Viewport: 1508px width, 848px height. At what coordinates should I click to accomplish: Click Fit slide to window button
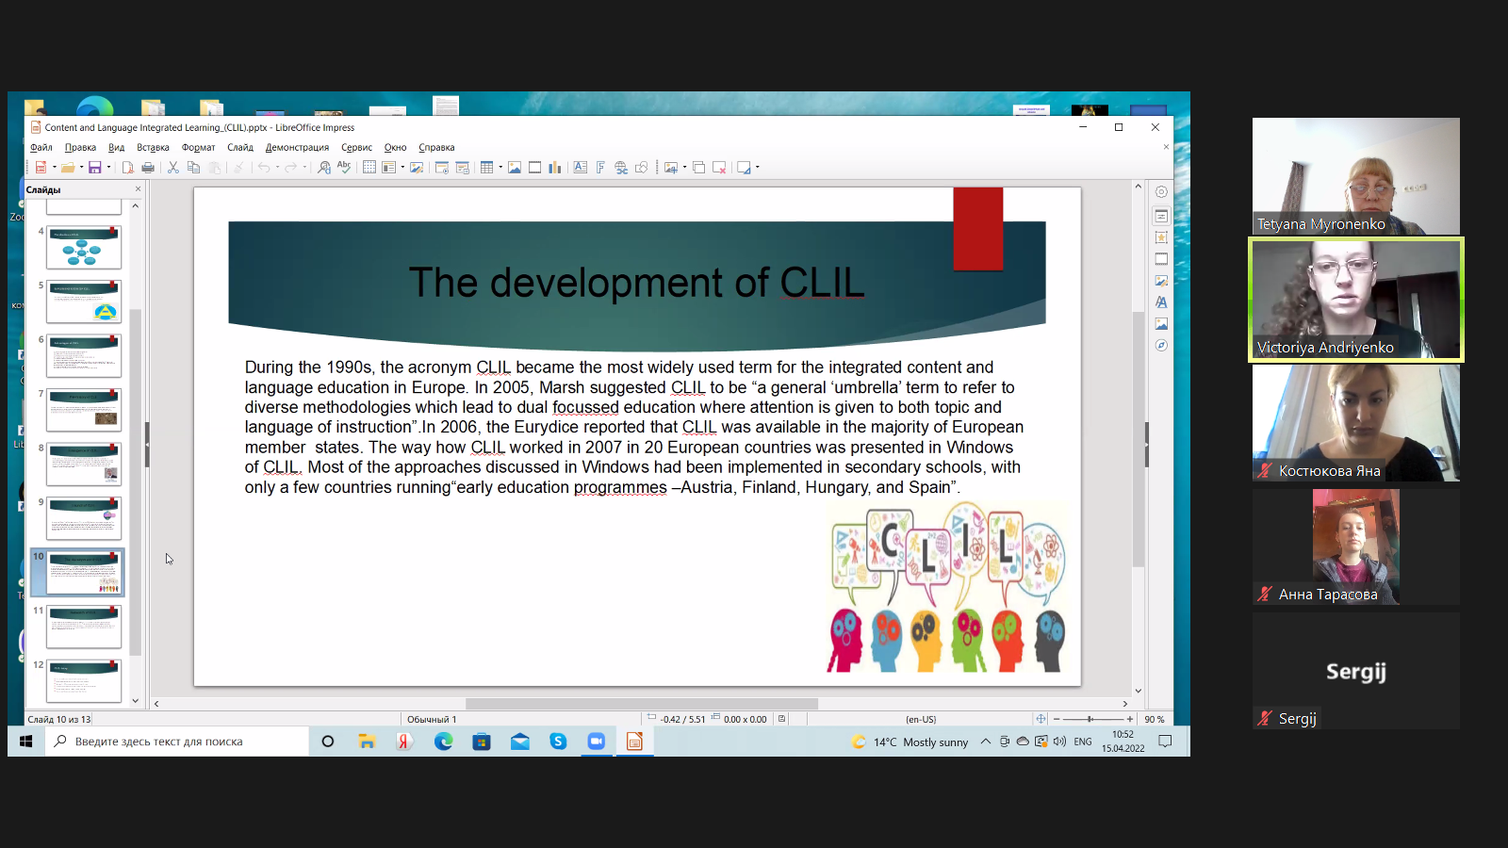coord(1041,719)
